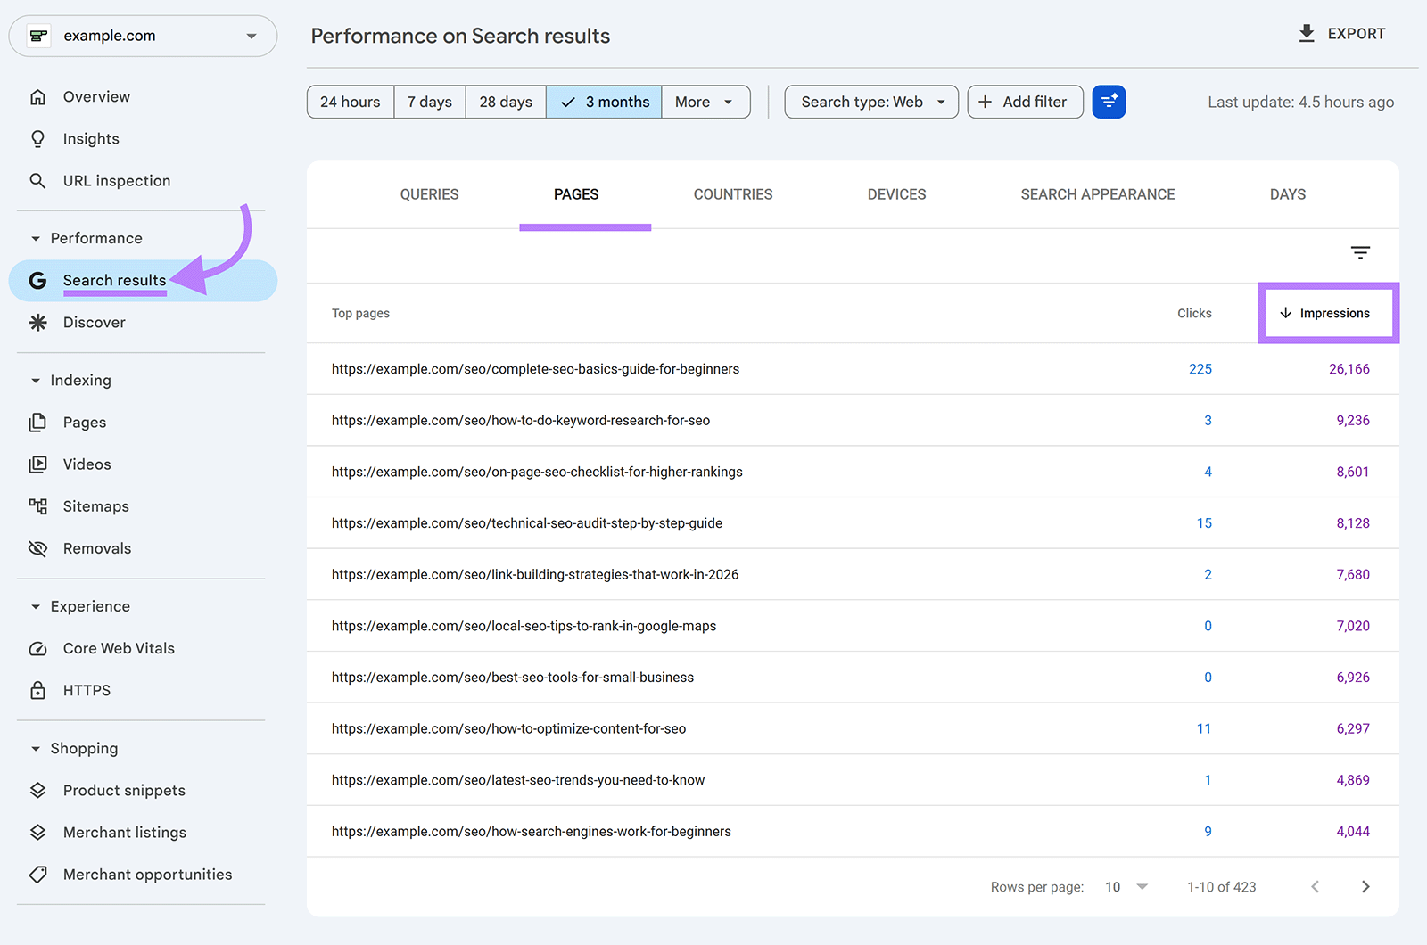Select the 28 days date range
Screen dimensions: 1427x945
(505, 102)
